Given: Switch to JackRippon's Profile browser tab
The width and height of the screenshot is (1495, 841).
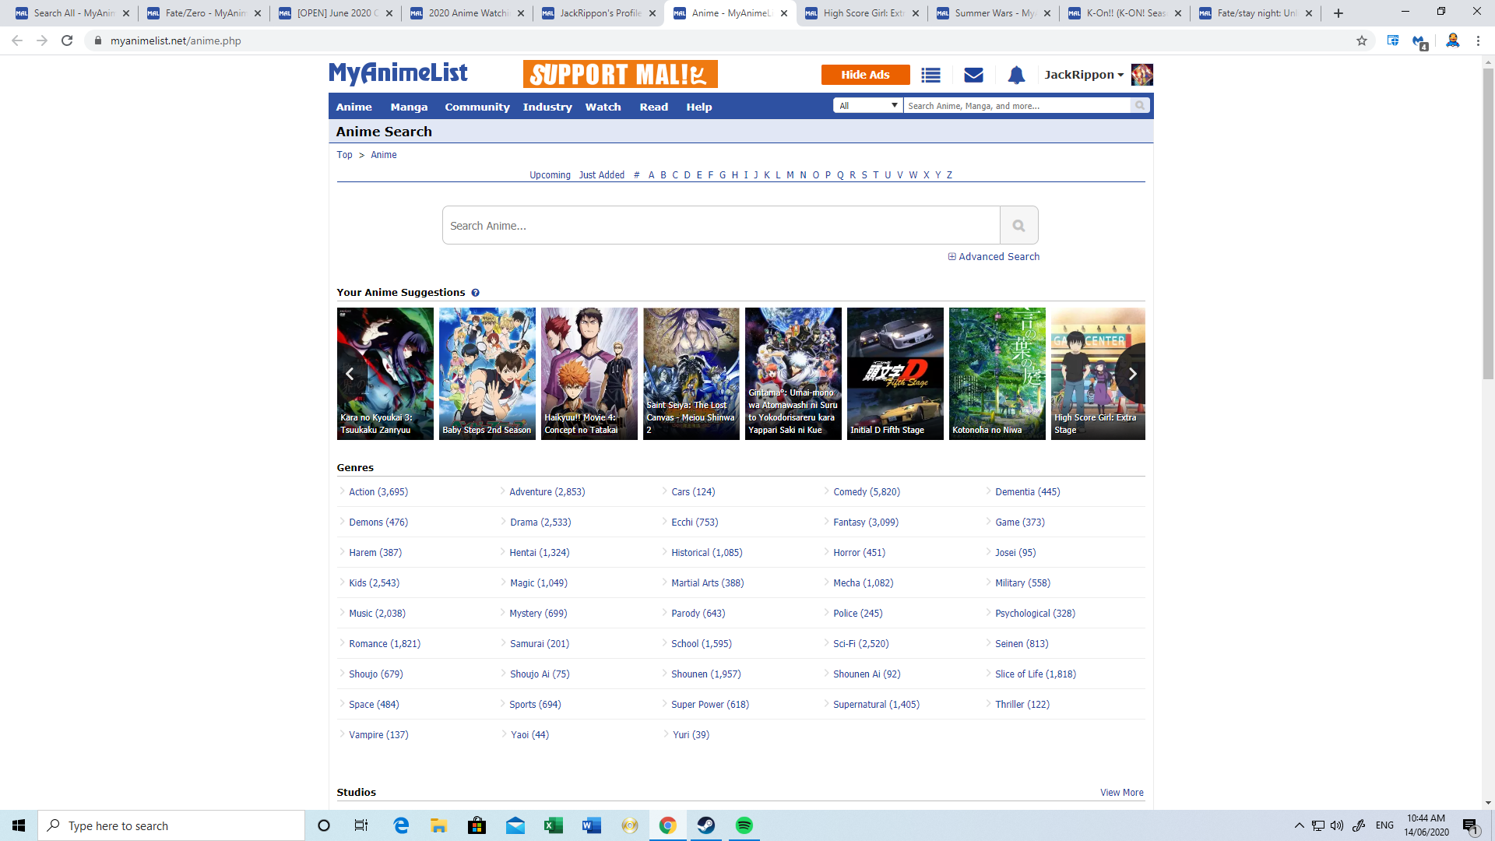Looking at the screenshot, I should point(600,13).
